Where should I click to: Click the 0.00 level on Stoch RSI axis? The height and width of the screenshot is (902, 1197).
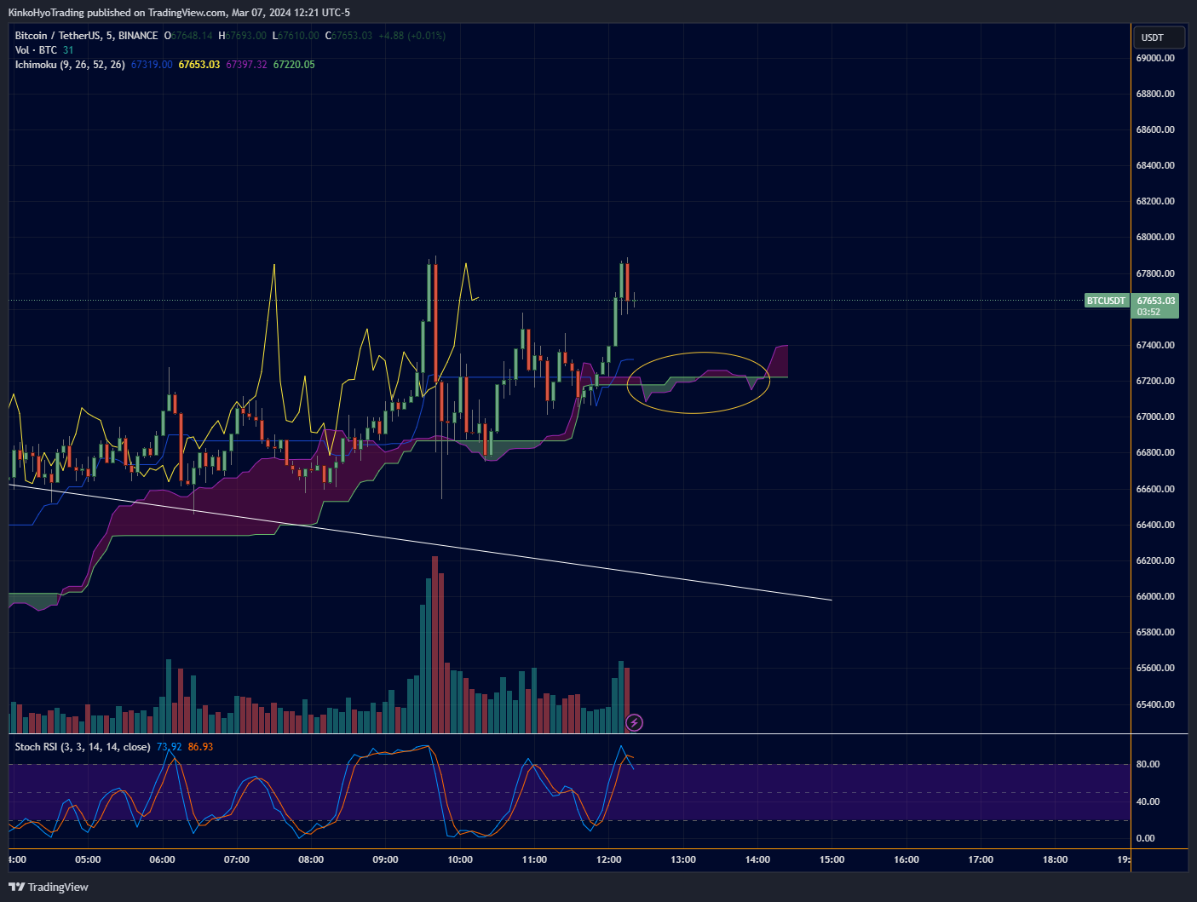click(1146, 838)
